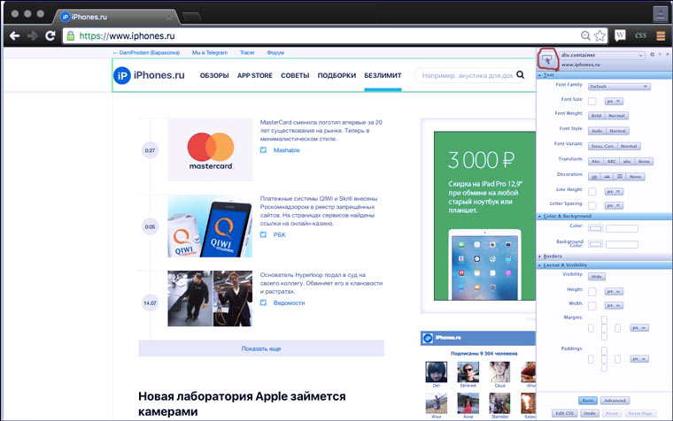Open the Margins unit dropdown
Screen dimensions: 673x421
pyautogui.click(x=639, y=328)
